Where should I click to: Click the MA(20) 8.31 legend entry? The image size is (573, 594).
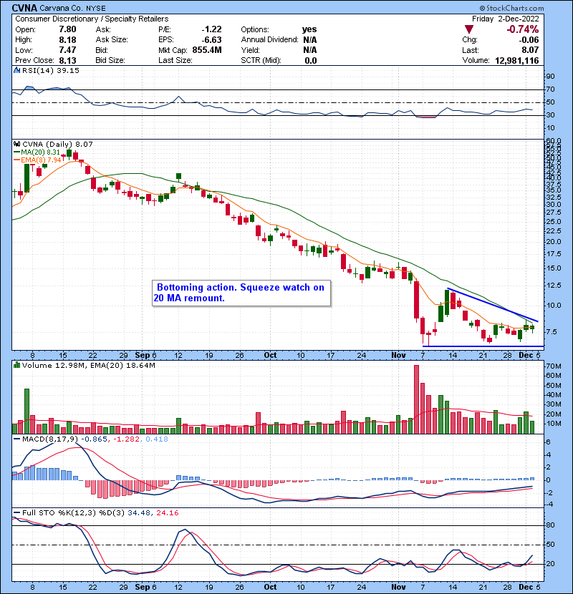click(37, 152)
